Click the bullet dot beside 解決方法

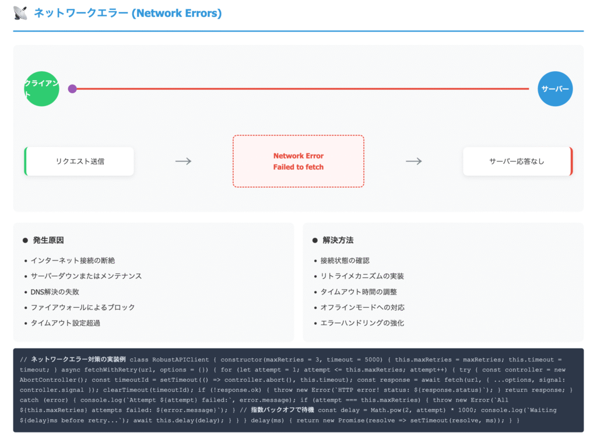(315, 240)
